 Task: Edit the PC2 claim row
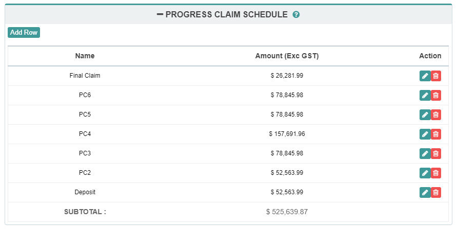pos(425,173)
